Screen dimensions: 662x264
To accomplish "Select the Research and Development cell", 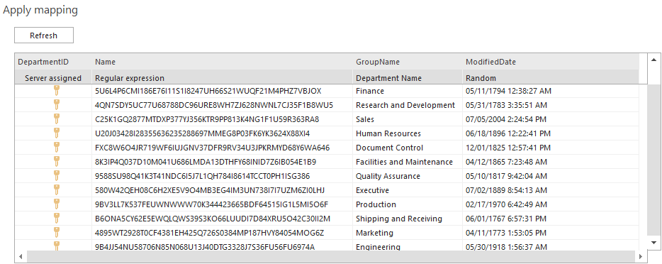I will 408,105.
